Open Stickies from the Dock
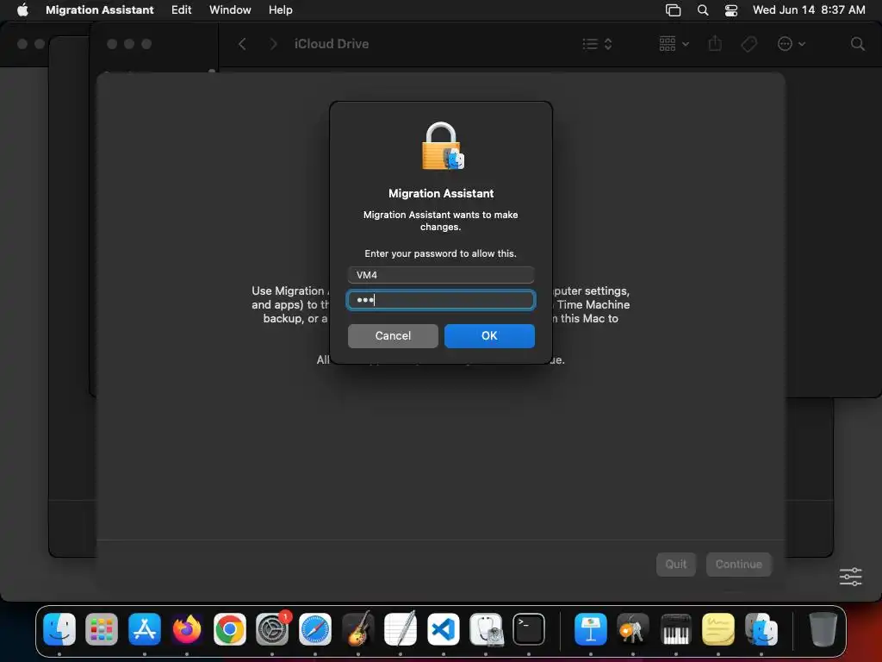This screenshot has width=882, height=662. point(718,628)
